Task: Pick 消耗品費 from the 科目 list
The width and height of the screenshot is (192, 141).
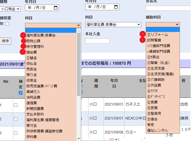Action: (x=33, y=97)
